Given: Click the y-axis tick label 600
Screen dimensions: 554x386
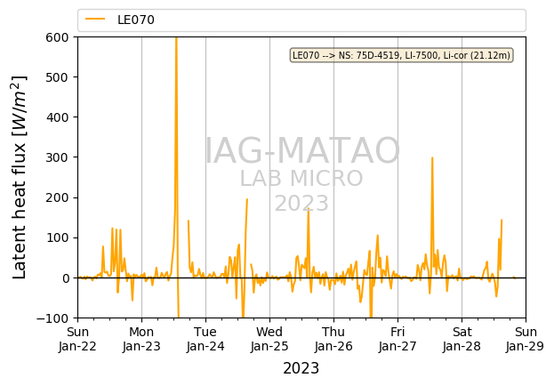Looking at the screenshot, I should tap(57, 37).
